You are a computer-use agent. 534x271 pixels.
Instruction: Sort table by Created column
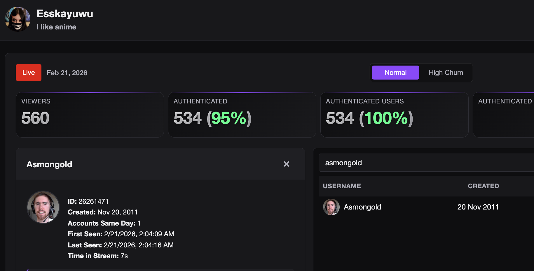tap(483, 186)
